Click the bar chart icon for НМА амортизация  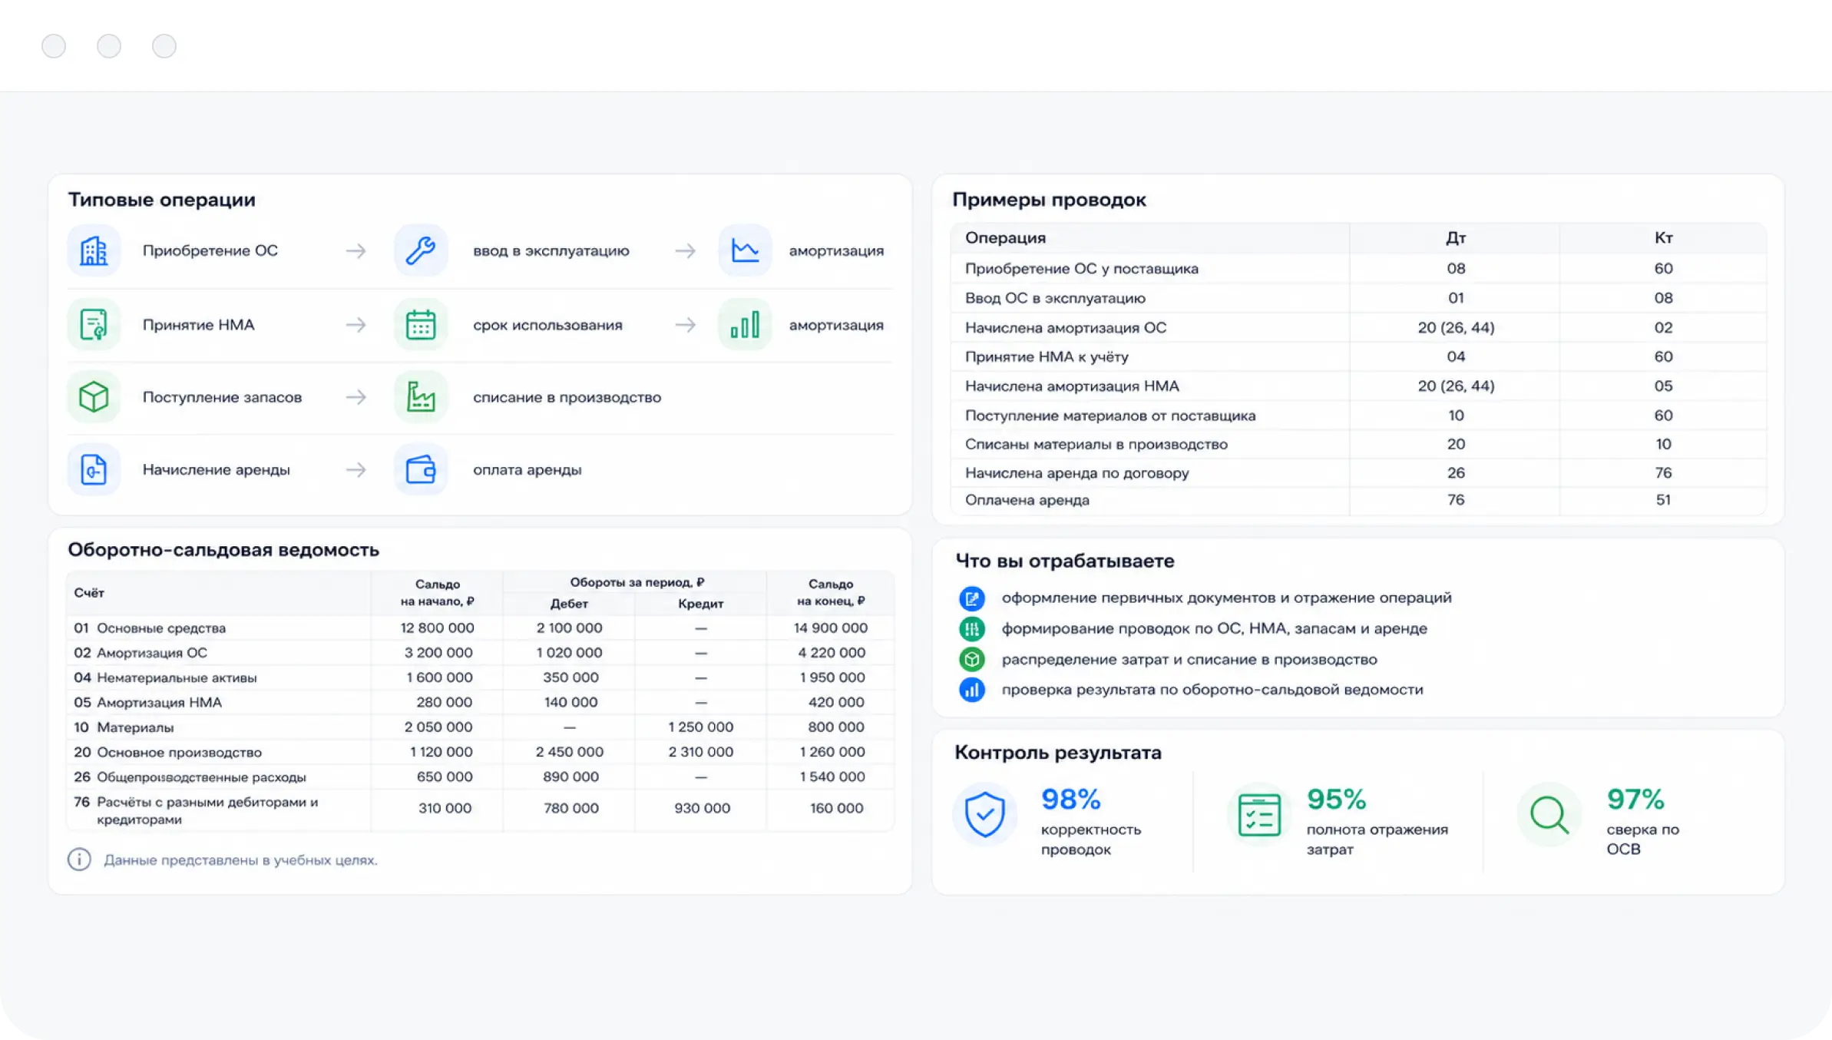click(745, 325)
